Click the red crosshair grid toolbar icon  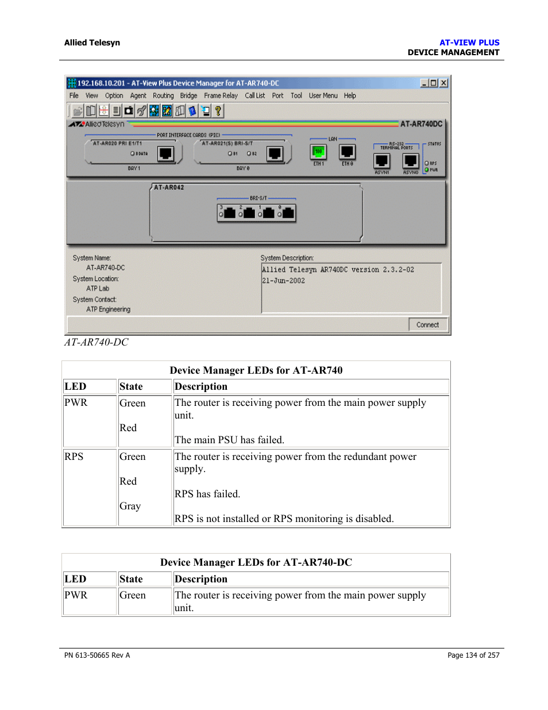tap(103, 111)
